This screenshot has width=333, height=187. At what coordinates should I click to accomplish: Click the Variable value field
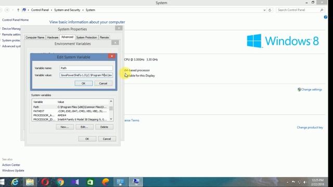(86, 75)
